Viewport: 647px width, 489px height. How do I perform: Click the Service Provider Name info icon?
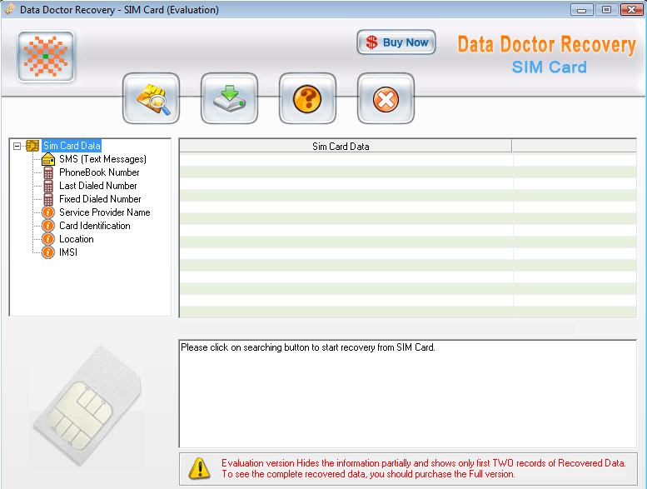coord(48,212)
